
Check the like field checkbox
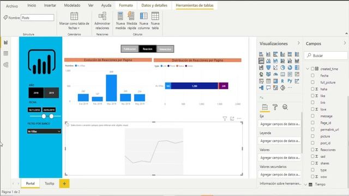(x=312, y=96)
